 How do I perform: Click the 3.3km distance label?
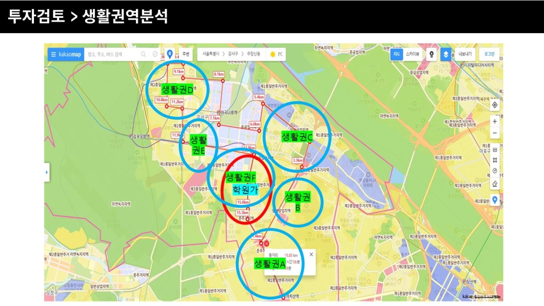(x=298, y=160)
